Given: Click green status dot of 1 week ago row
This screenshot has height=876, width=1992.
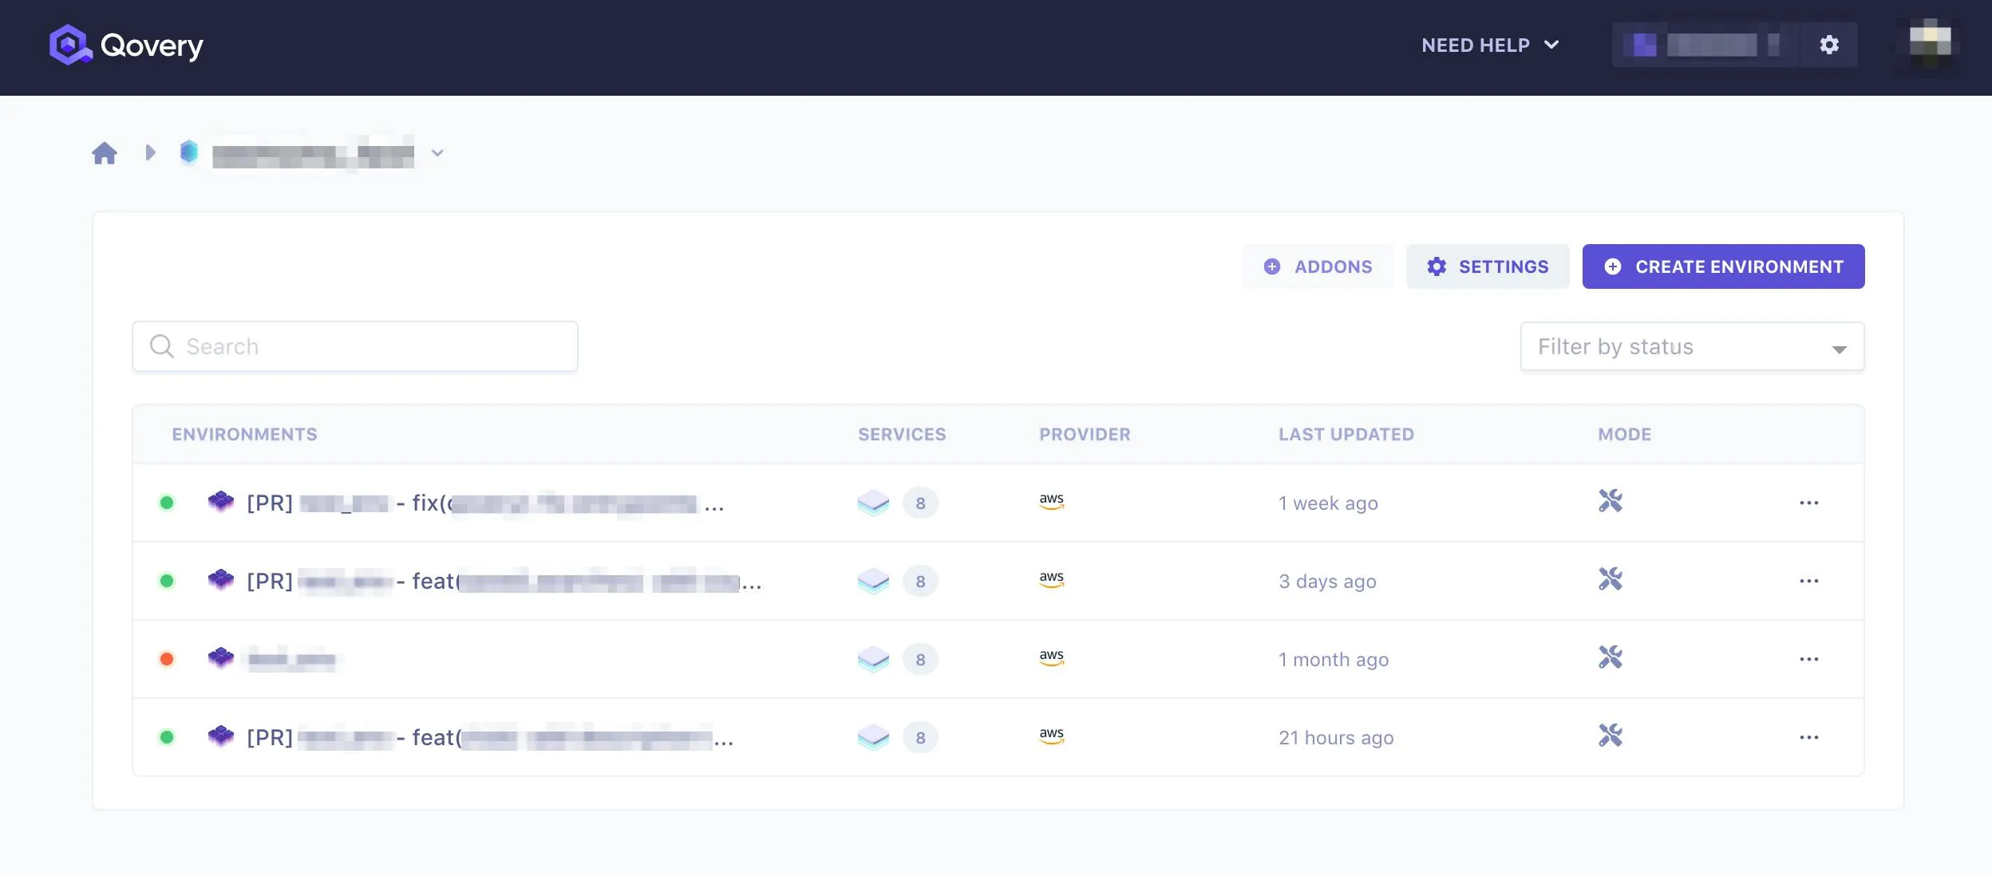Looking at the screenshot, I should [167, 503].
